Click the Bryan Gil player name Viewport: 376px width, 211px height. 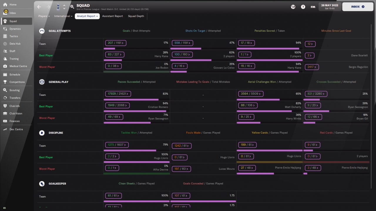click(362, 119)
